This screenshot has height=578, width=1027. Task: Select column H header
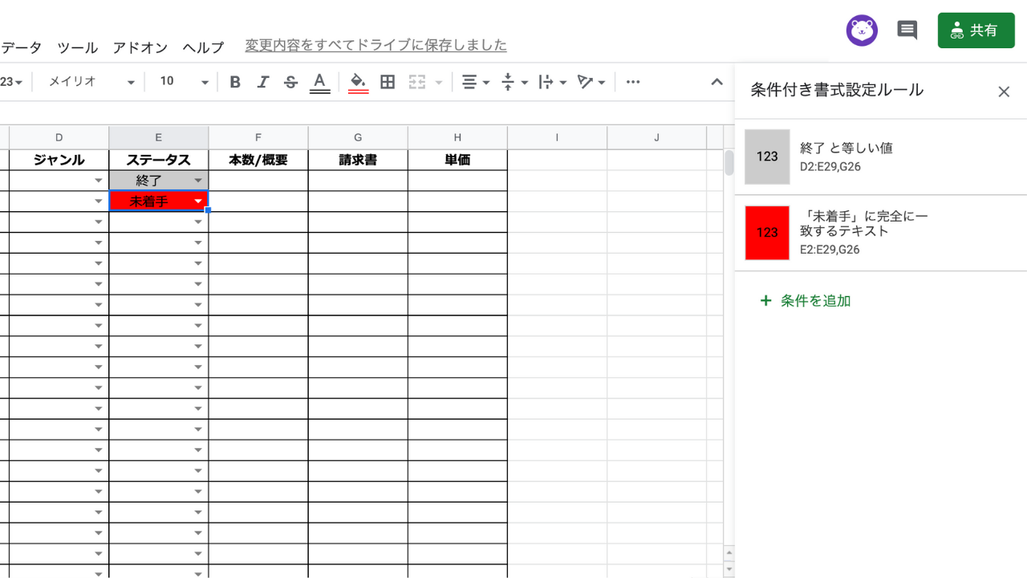point(457,137)
